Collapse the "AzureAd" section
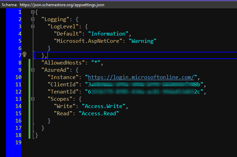 tap(33, 70)
